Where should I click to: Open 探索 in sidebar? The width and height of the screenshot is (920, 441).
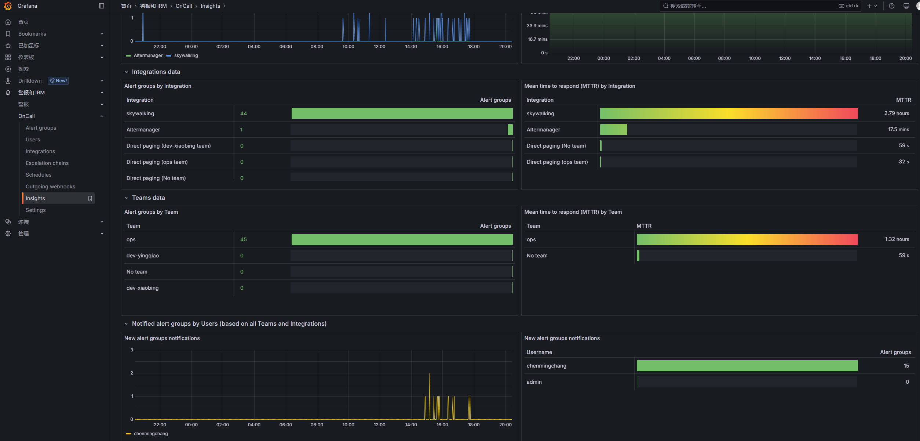pos(23,69)
